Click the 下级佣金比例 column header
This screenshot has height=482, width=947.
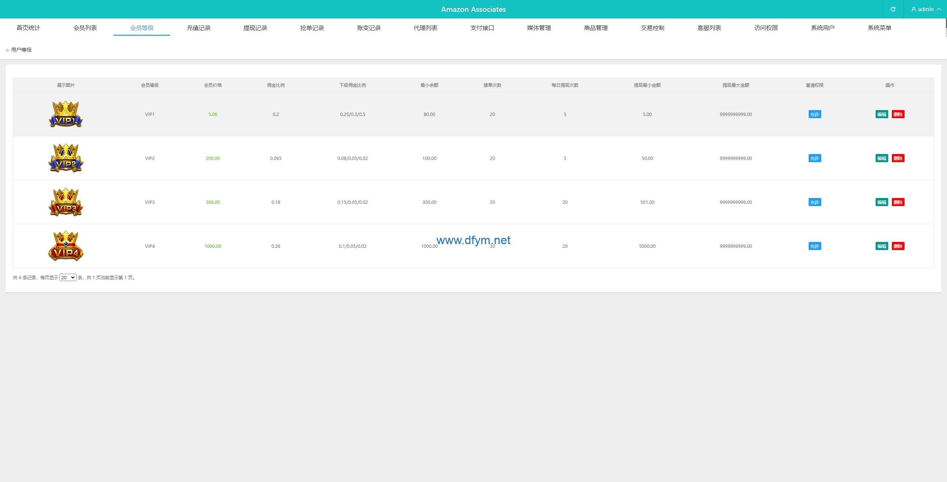click(x=353, y=85)
